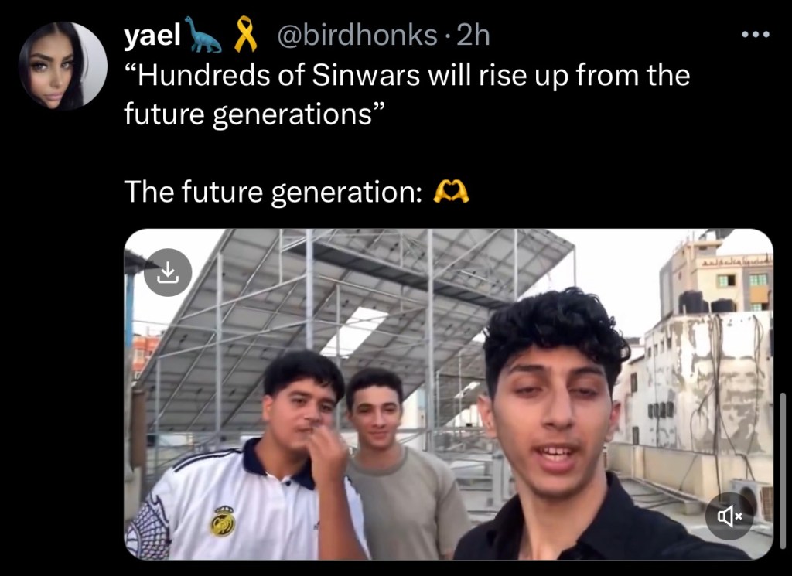Open the @birdhonks handle link

(357, 36)
